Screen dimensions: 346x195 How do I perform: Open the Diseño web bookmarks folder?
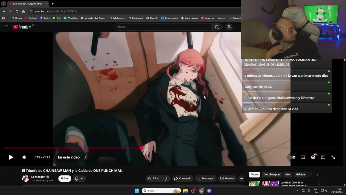(x=135, y=18)
